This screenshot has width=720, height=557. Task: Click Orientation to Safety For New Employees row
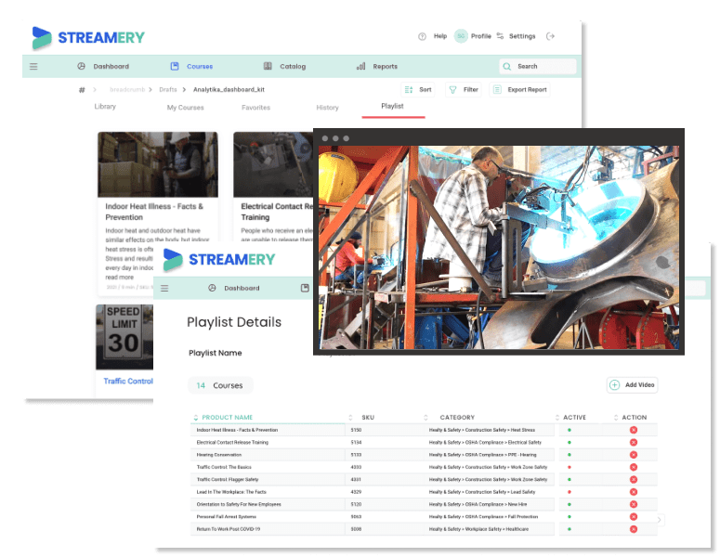(424, 504)
